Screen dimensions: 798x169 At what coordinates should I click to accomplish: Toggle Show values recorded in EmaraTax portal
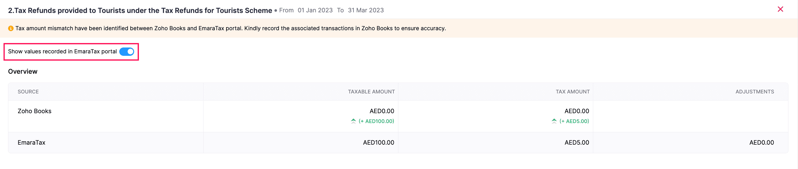pos(127,52)
